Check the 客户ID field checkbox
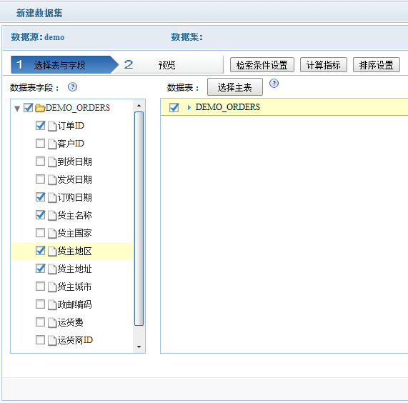The width and height of the screenshot is (408, 403). coord(40,143)
